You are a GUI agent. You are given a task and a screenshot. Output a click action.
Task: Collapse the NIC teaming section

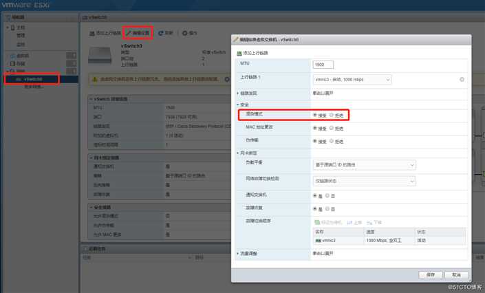[x=238, y=153]
